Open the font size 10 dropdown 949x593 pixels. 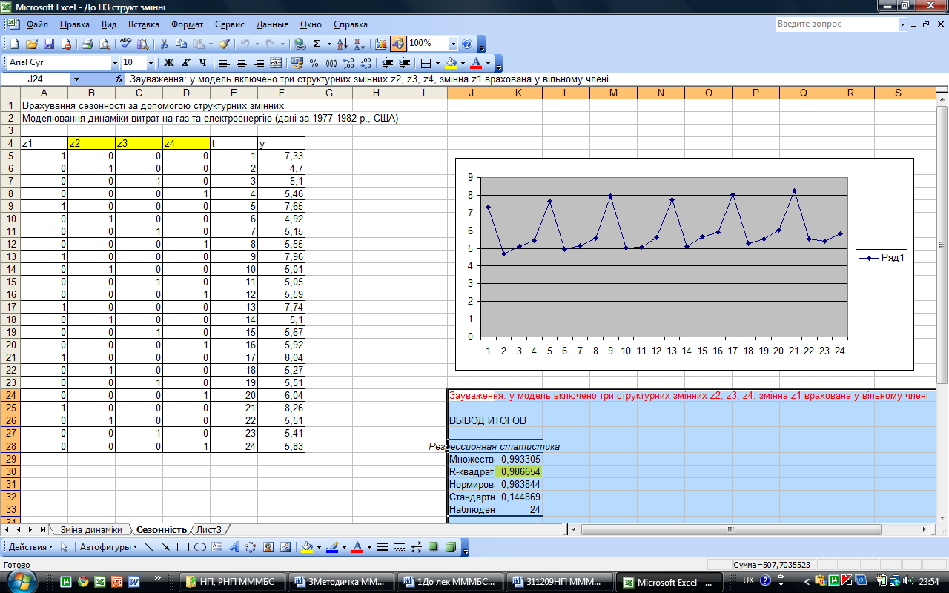click(151, 63)
